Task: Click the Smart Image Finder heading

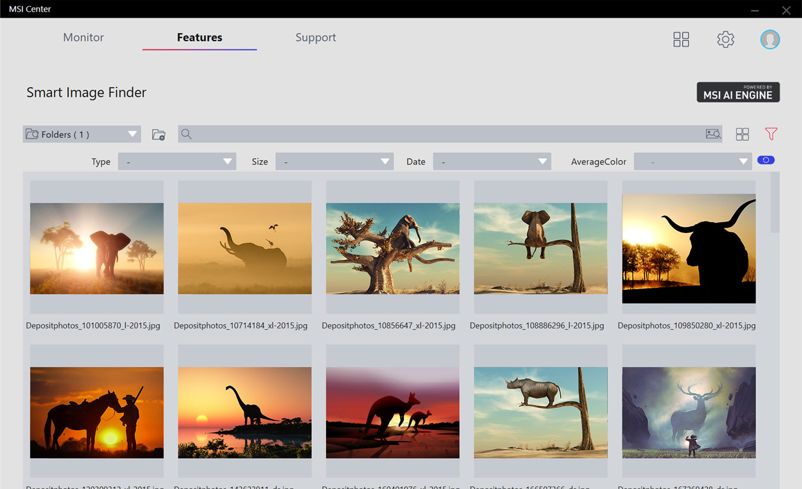Action: (86, 92)
